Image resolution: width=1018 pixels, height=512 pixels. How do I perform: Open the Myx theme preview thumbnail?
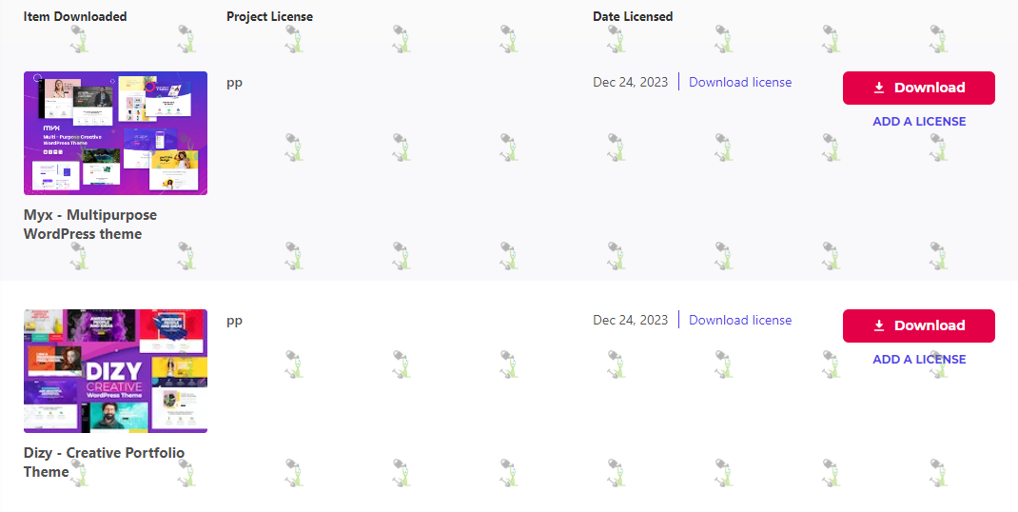click(x=115, y=133)
